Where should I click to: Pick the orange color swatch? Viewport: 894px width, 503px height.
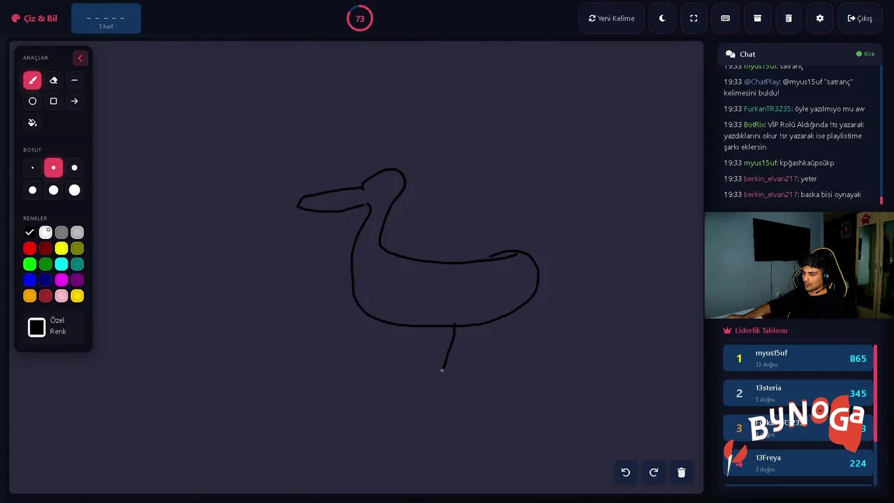[29, 296]
